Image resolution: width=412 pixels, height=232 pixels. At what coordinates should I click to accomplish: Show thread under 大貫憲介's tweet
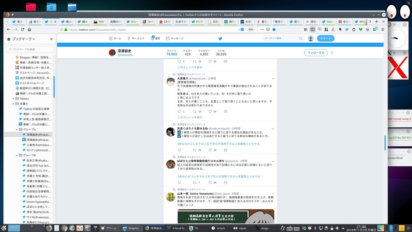(x=190, y=117)
